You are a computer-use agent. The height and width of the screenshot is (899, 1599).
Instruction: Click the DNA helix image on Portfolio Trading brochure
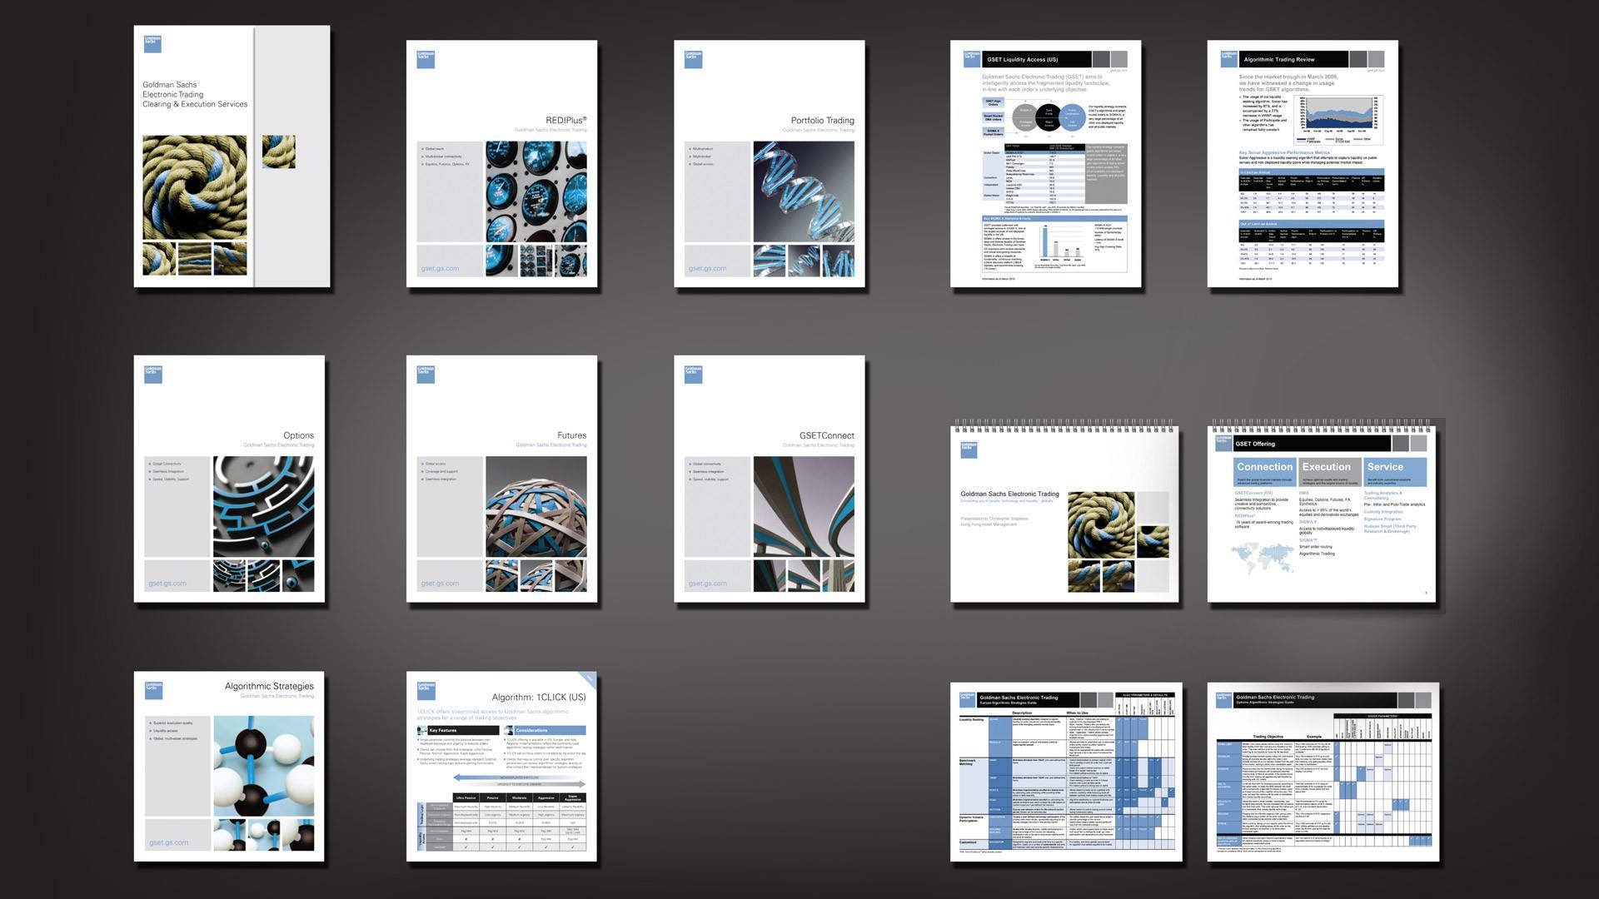[804, 191]
